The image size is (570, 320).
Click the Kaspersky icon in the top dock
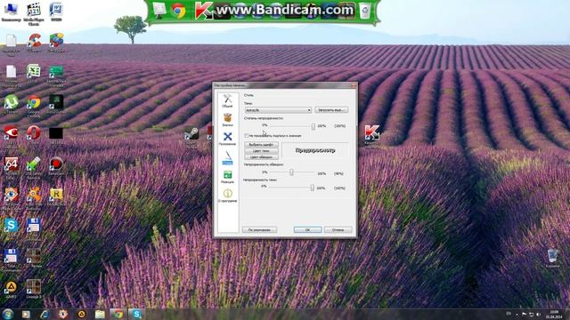click(204, 10)
